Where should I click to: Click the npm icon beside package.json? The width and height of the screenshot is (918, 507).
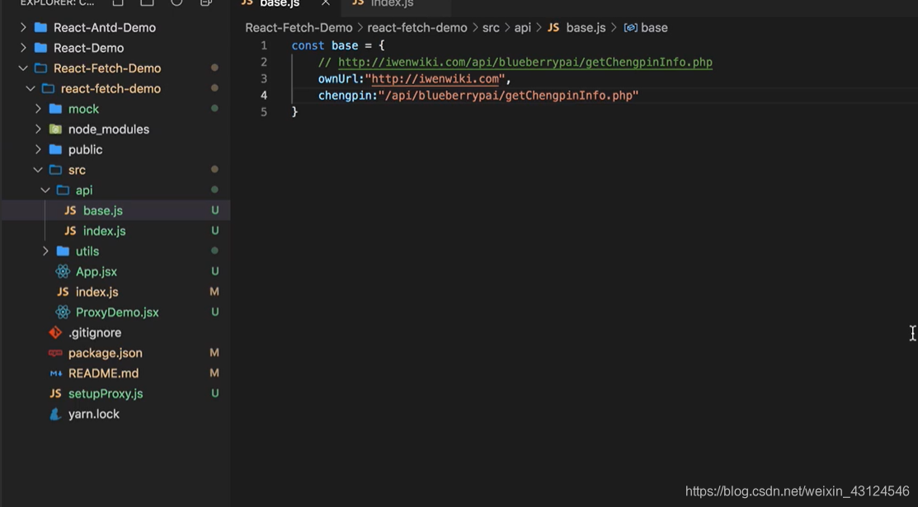pyautogui.click(x=55, y=353)
